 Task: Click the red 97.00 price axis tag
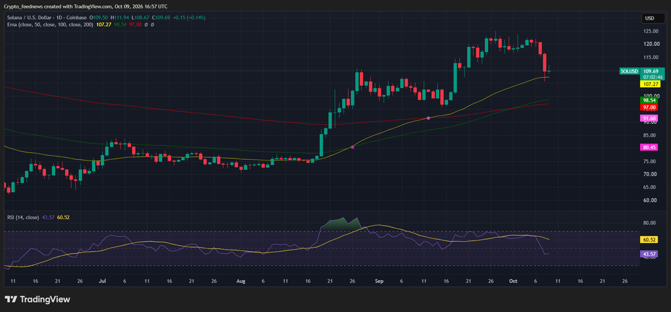tap(649, 107)
